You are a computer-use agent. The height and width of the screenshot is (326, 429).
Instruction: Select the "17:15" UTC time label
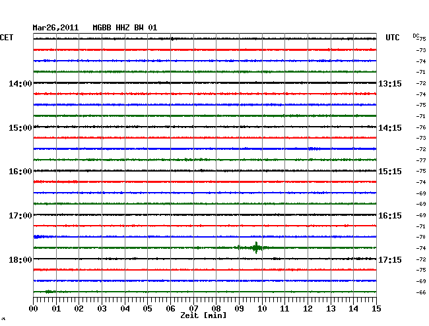390,259
